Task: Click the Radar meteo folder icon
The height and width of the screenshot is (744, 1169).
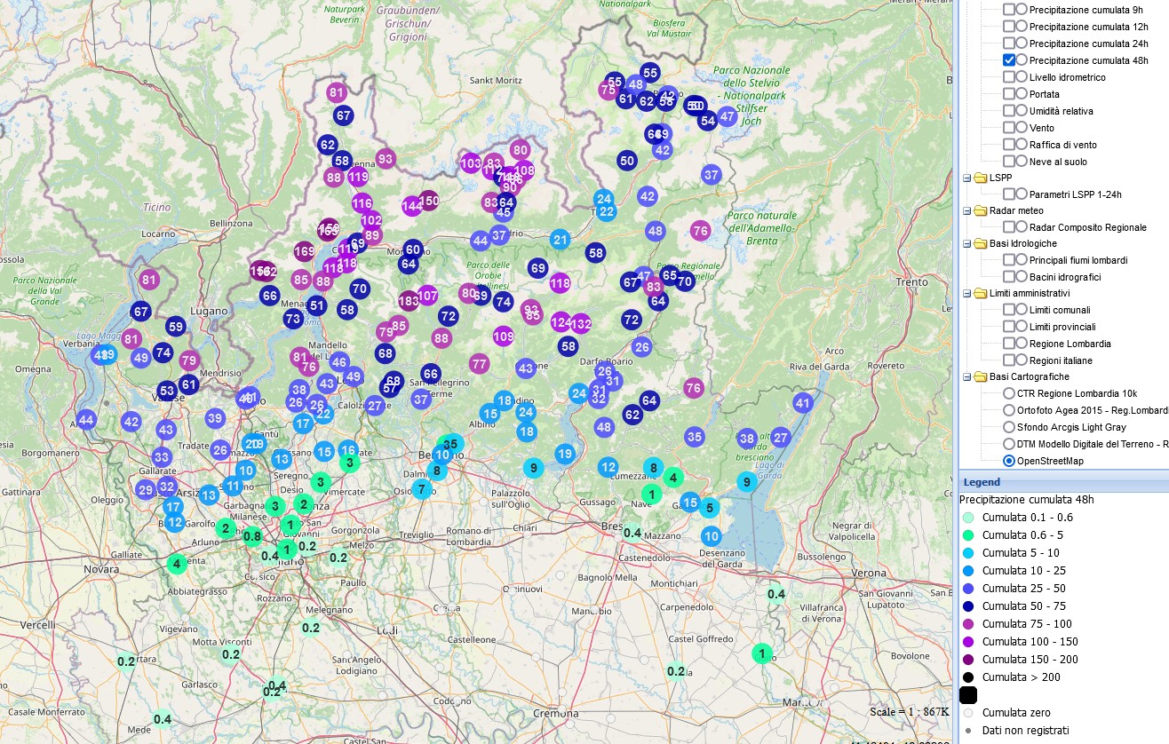Action: pyautogui.click(x=980, y=210)
